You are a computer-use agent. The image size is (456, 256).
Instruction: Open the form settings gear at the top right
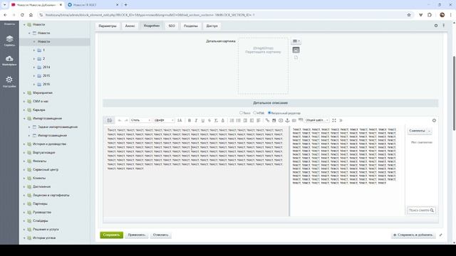click(x=436, y=26)
